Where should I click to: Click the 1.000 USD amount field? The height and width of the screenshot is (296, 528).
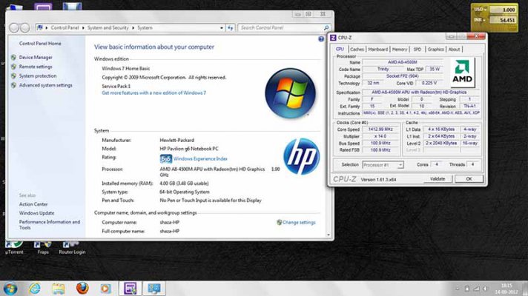[x=503, y=10]
